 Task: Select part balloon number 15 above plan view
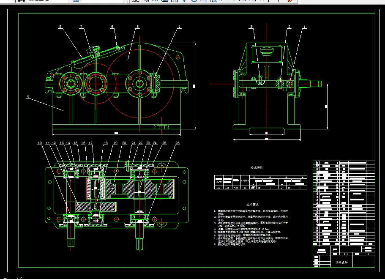(75, 143)
